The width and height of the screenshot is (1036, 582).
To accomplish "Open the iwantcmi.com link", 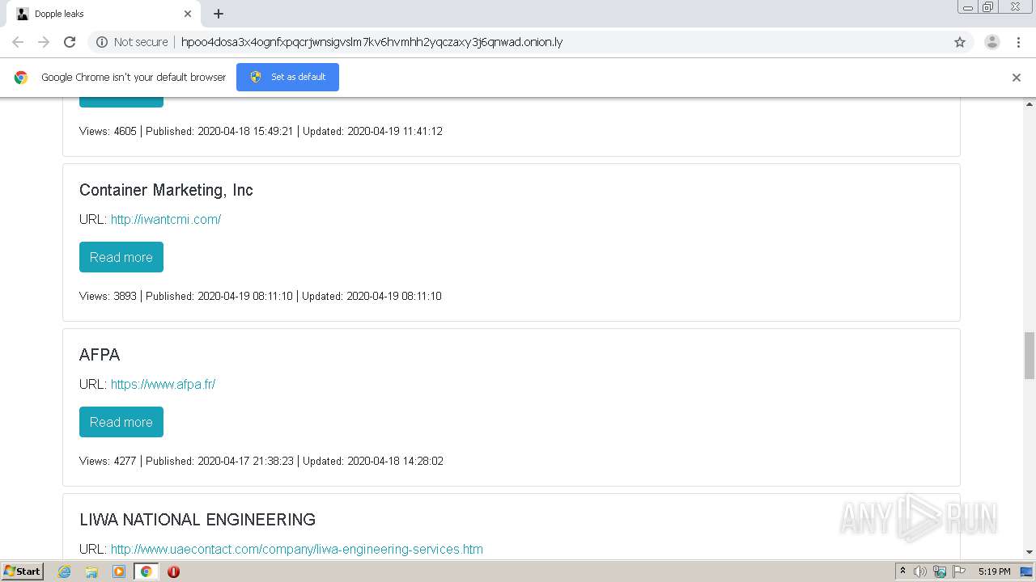I will 166,219.
